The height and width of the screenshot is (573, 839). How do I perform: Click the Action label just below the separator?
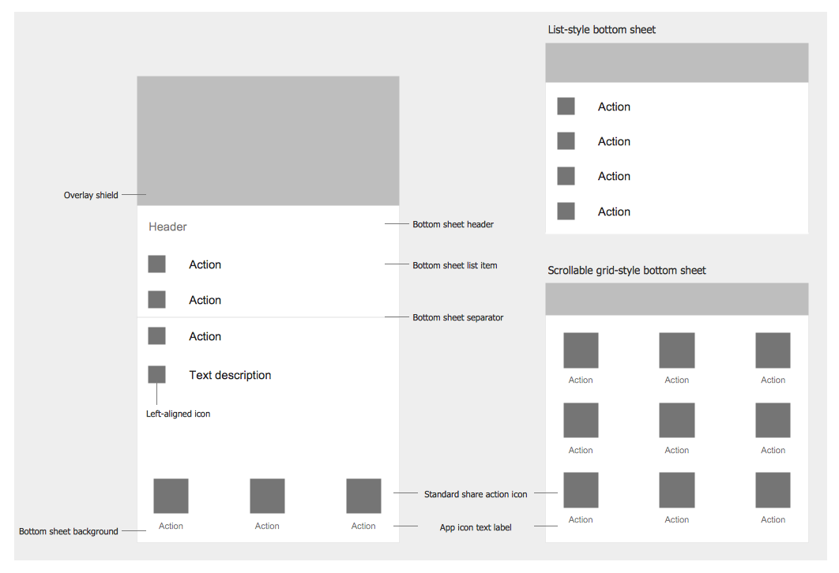(x=205, y=336)
